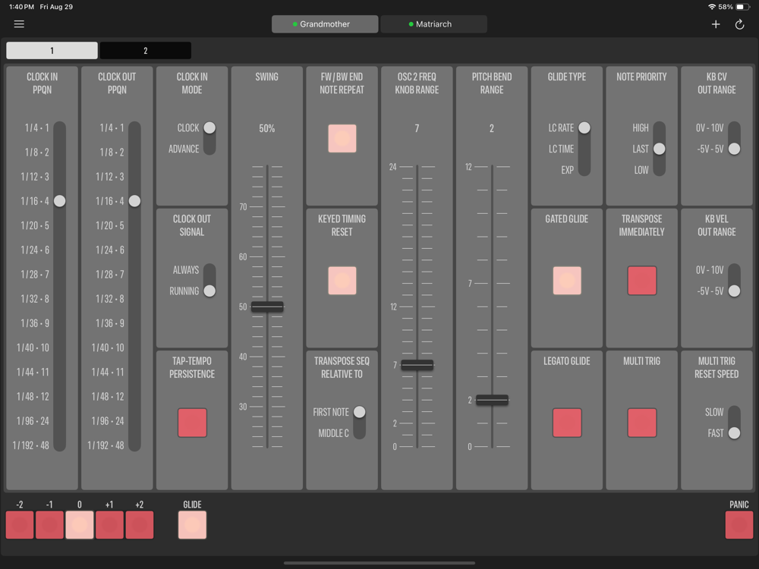
Task: Set Clock Out Signal to Always
Action: pyautogui.click(x=186, y=270)
